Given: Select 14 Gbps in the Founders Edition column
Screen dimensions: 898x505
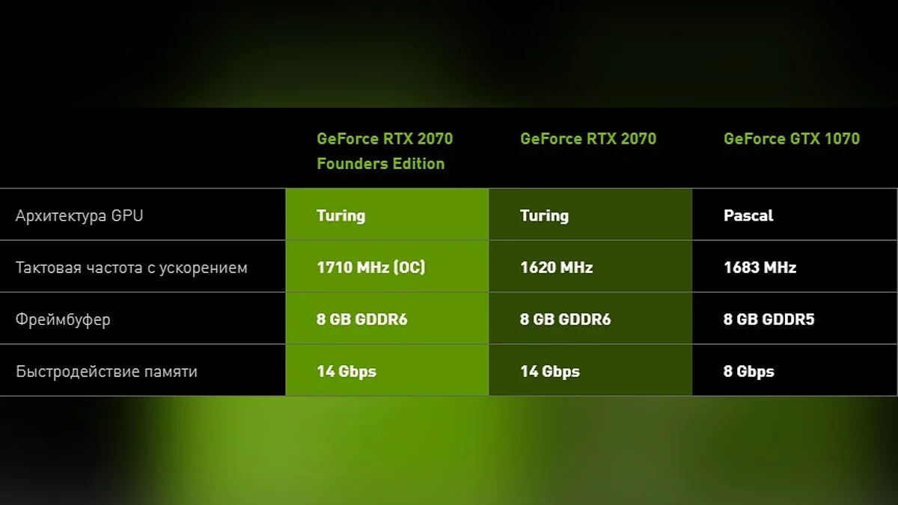Looking at the screenshot, I should point(346,371).
